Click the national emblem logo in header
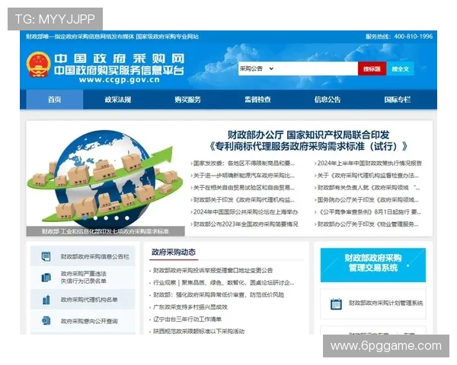Screen dimensions: 457x365 pyautogui.click(x=39, y=65)
